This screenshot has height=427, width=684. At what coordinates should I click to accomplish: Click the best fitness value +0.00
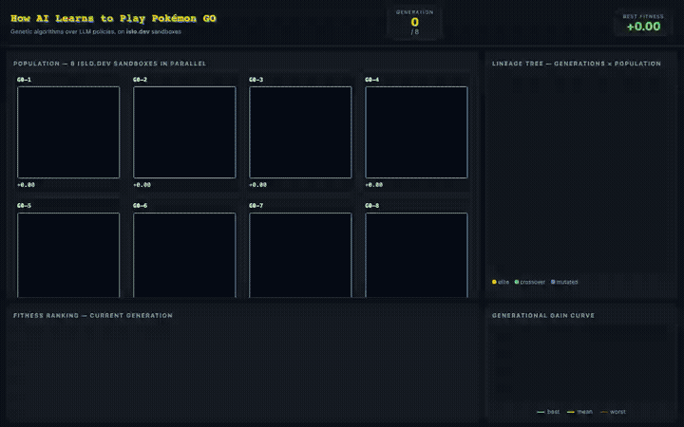pyautogui.click(x=643, y=27)
